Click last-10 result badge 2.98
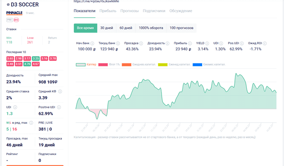The height and width of the screenshot is (166, 284). [19, 59]
